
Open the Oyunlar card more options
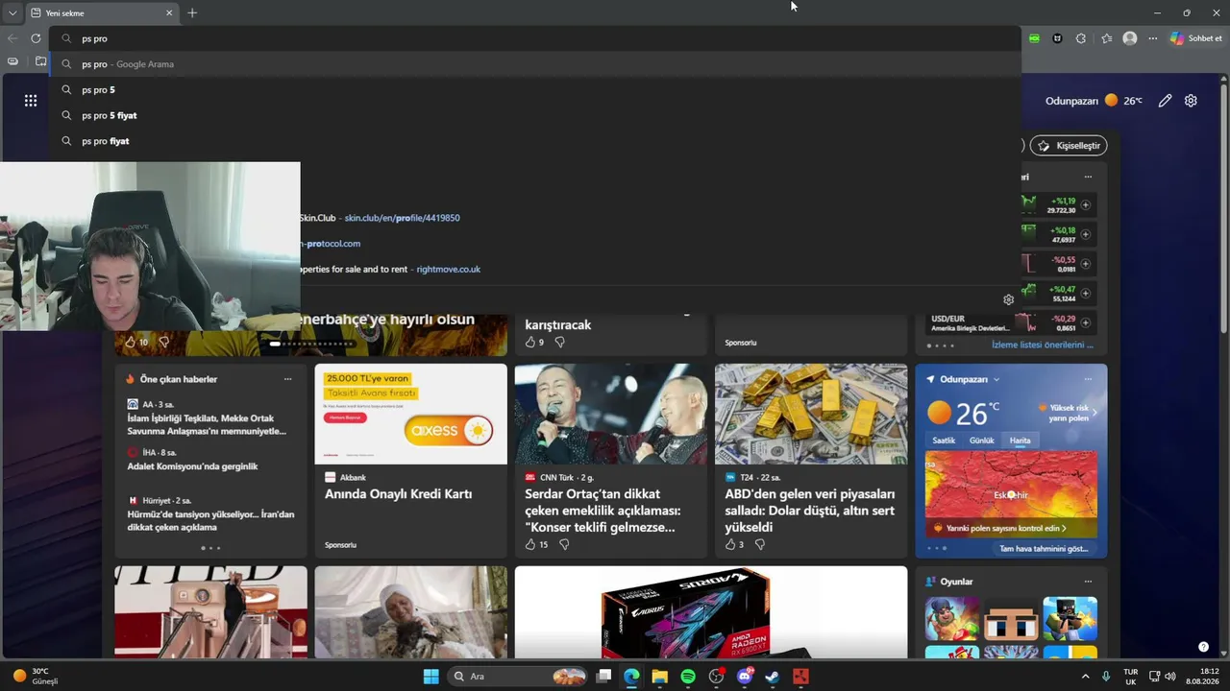(x=1088, y=582)
